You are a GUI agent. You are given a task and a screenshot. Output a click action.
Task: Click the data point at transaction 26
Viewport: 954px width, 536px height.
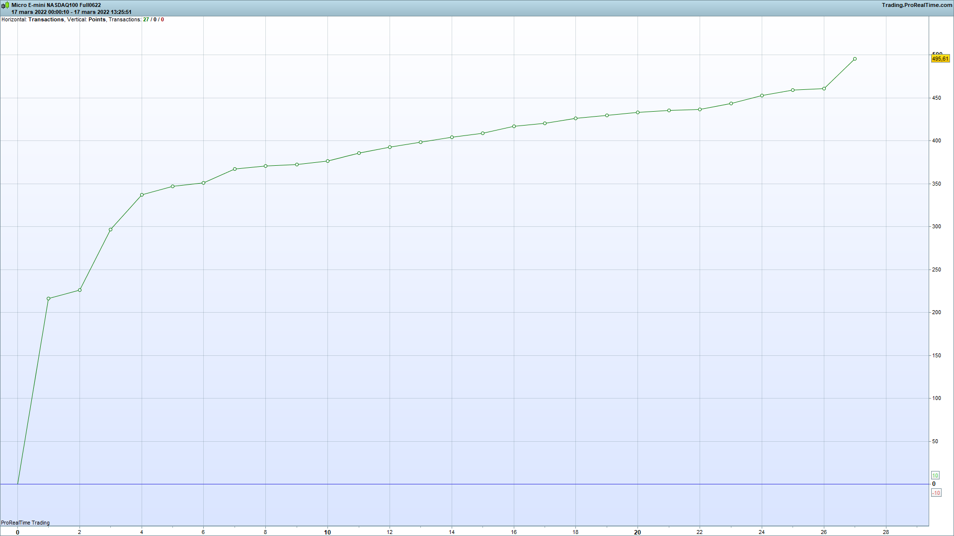pyautogui.click(x=824, y=89)
